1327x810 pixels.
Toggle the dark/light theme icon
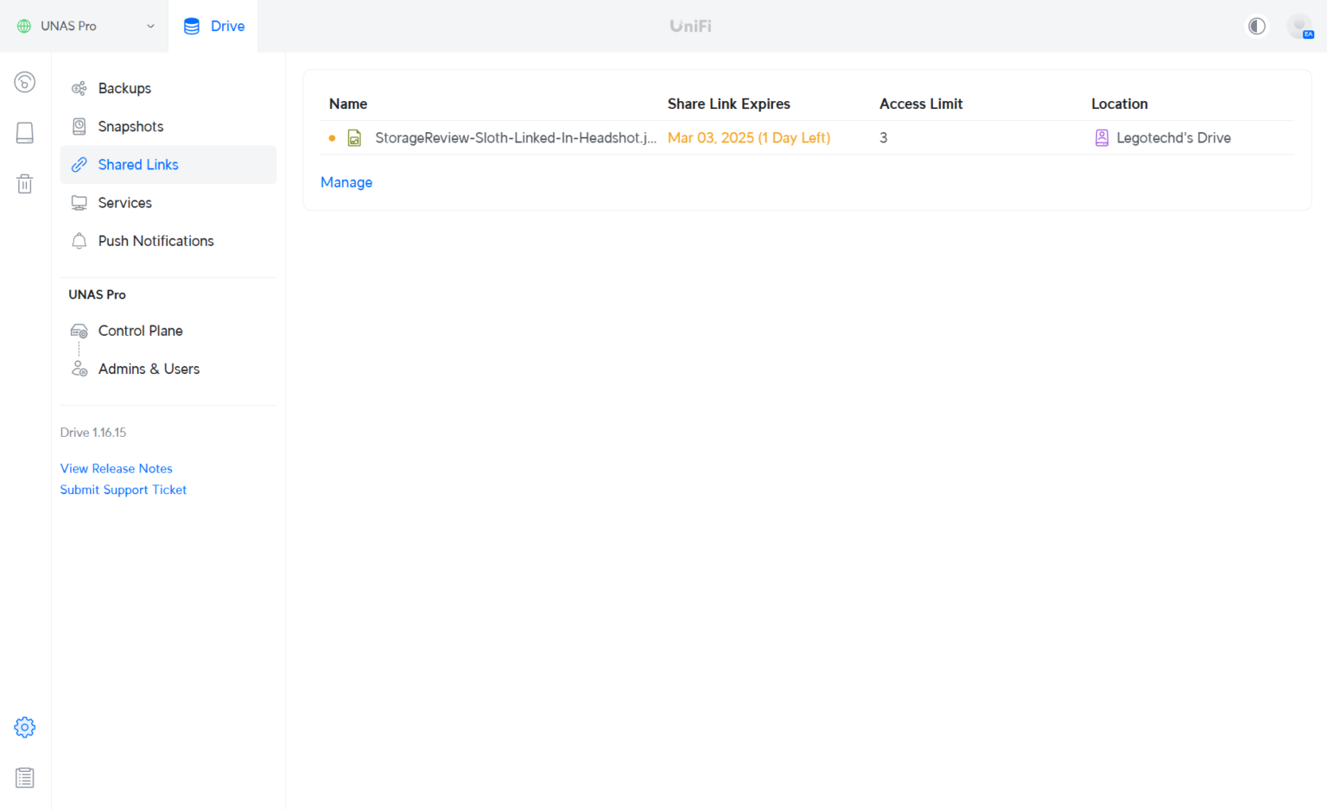[x=1256, y=26]
